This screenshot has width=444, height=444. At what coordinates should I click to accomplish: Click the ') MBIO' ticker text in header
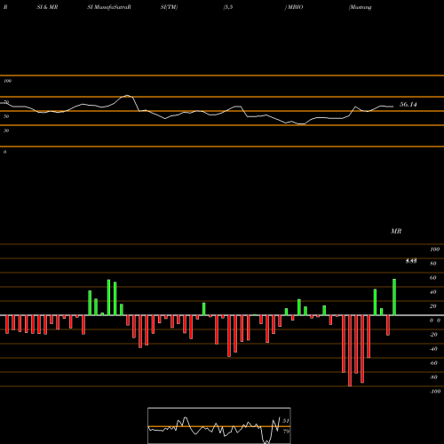point(294,7)
